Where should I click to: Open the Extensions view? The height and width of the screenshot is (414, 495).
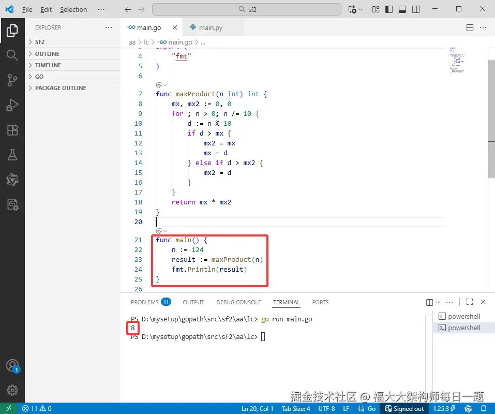point(12,130)
